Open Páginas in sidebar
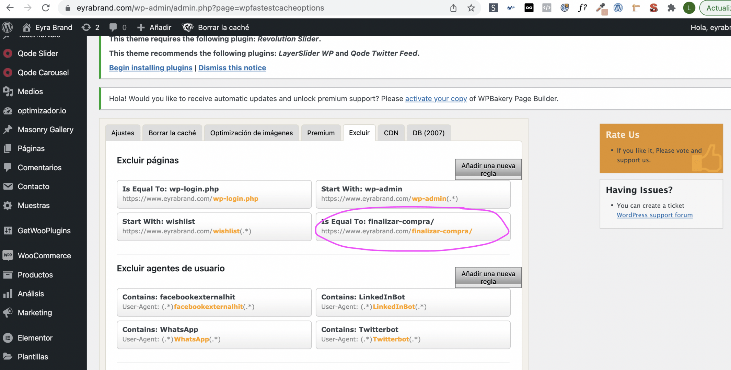This screenshot has height=370, width=731. 31,148
